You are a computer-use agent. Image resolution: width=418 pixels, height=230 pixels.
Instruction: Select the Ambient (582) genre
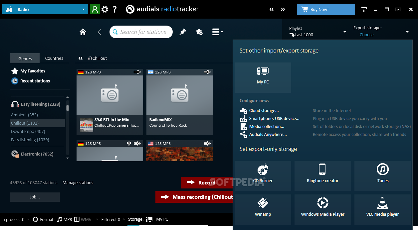24,115
